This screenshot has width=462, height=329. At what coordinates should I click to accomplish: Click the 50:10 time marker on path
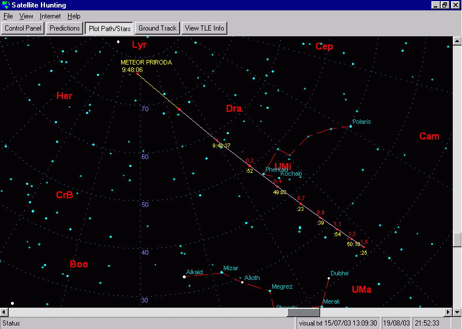coord(354,244)
